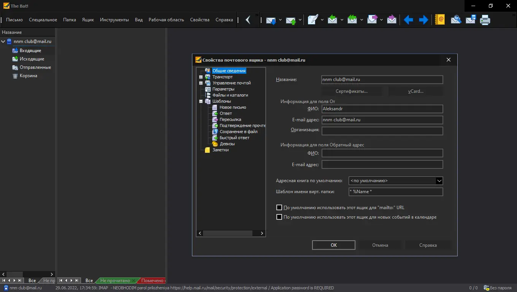
Task: Click the Redirect message icon without a dropdown
Action: 392,20
